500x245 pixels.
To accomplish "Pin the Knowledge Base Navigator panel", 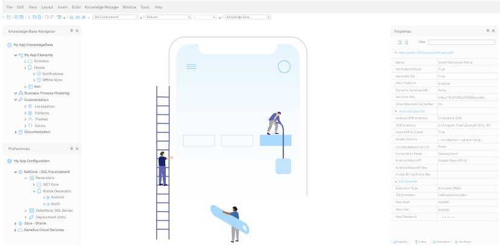I will 71,30.
